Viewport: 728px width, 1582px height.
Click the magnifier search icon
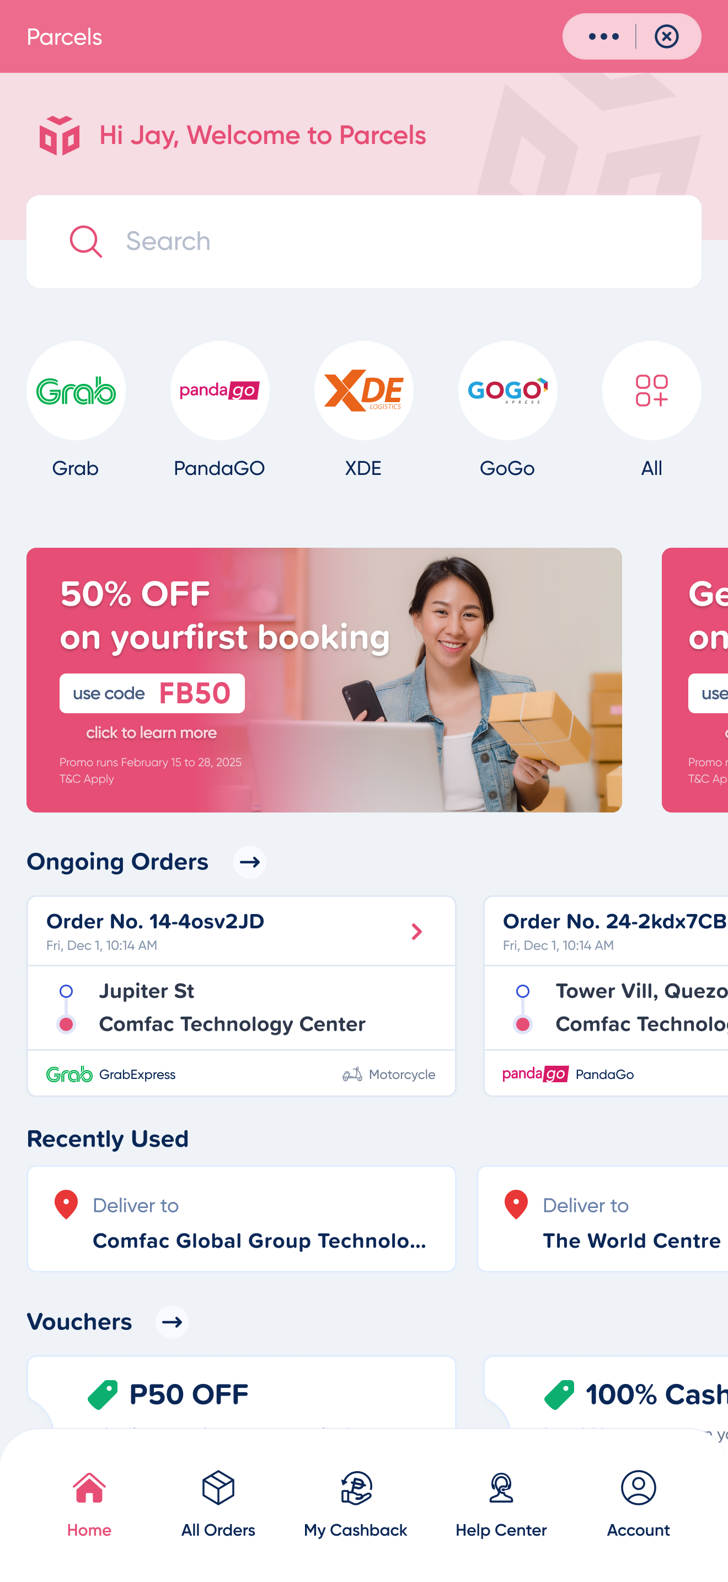click(x=85, y=242)
